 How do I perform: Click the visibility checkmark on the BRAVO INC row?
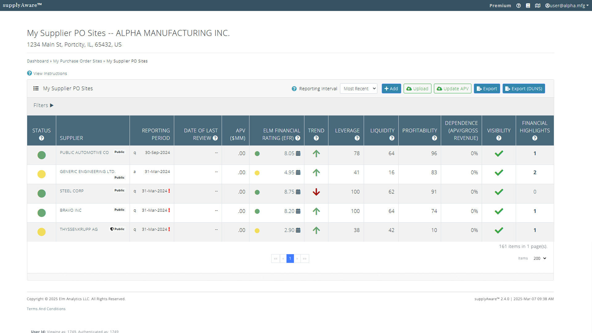click(x=499, y=211)
